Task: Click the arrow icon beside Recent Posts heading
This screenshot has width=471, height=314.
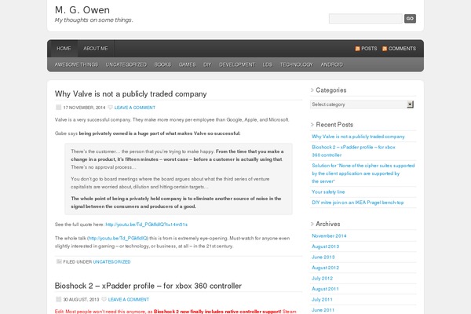Action: [312, 124]
